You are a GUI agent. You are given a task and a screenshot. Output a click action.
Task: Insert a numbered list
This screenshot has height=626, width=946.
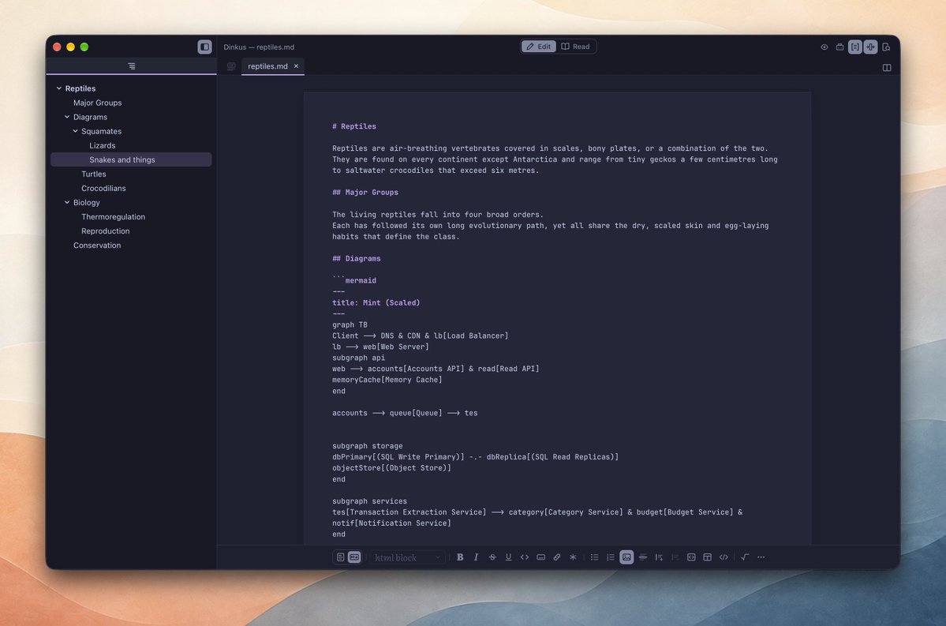[x=611, y=557]
